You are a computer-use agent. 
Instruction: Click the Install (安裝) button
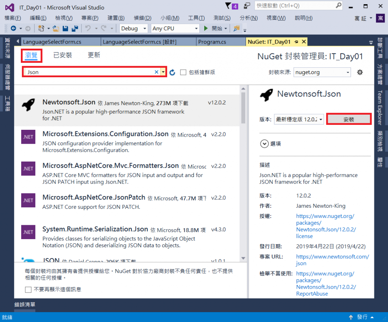(x=349, y=119)
